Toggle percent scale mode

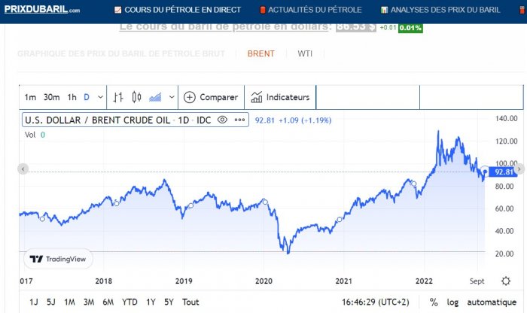[x=434, y=302]
